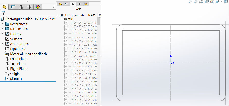Click Zoom to Fit magnifier icon
Viewport: 229px width, 106px height.
190,2
